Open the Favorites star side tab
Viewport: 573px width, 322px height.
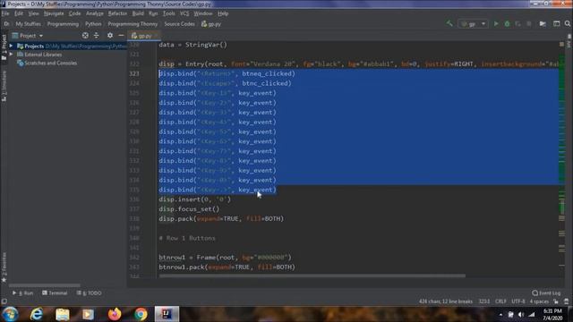tap(4, 267)
